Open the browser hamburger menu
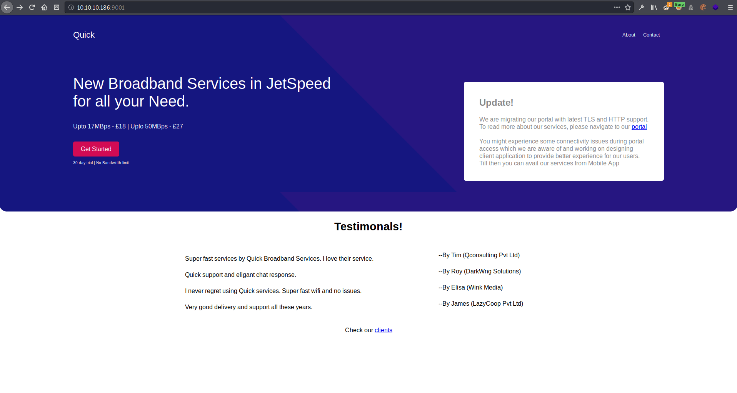 click(x=730, y=7)
